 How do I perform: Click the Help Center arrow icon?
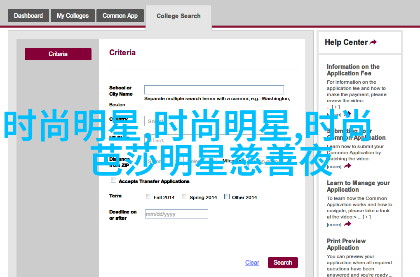pos(373,42)
